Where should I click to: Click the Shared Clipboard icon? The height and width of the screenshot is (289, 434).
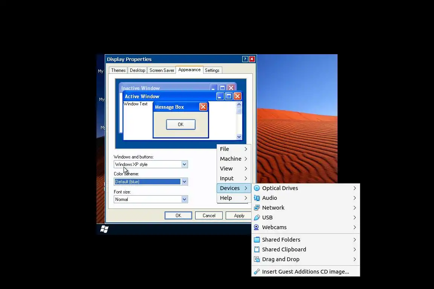point(257,249)
